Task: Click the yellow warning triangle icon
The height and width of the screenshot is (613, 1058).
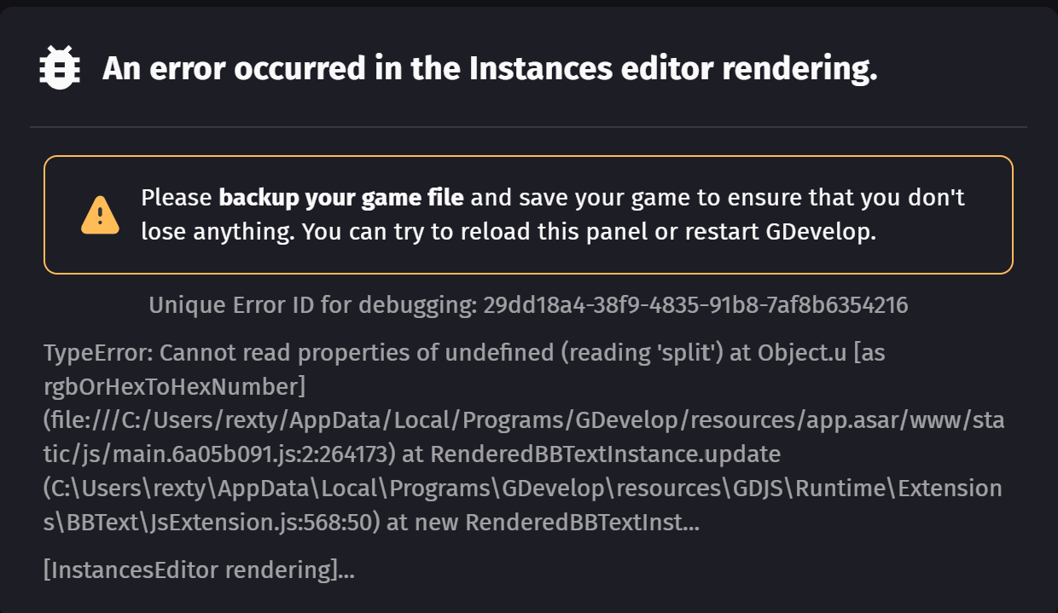Action: (x=100, y=214)
